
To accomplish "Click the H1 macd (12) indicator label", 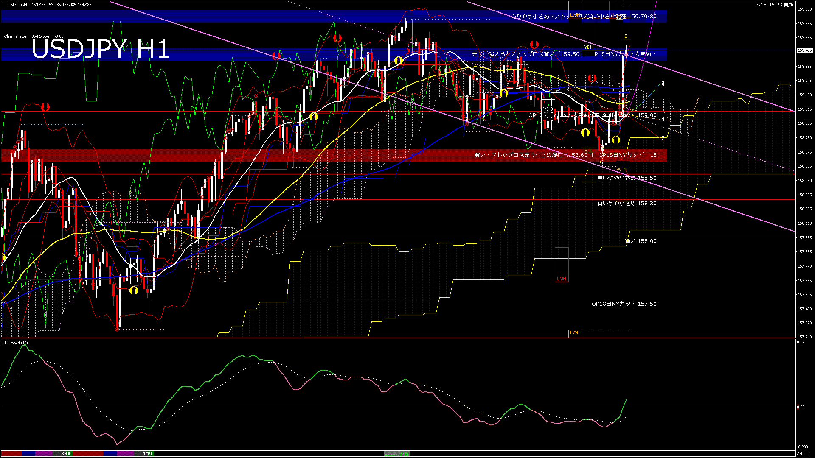I will [15, 343].
